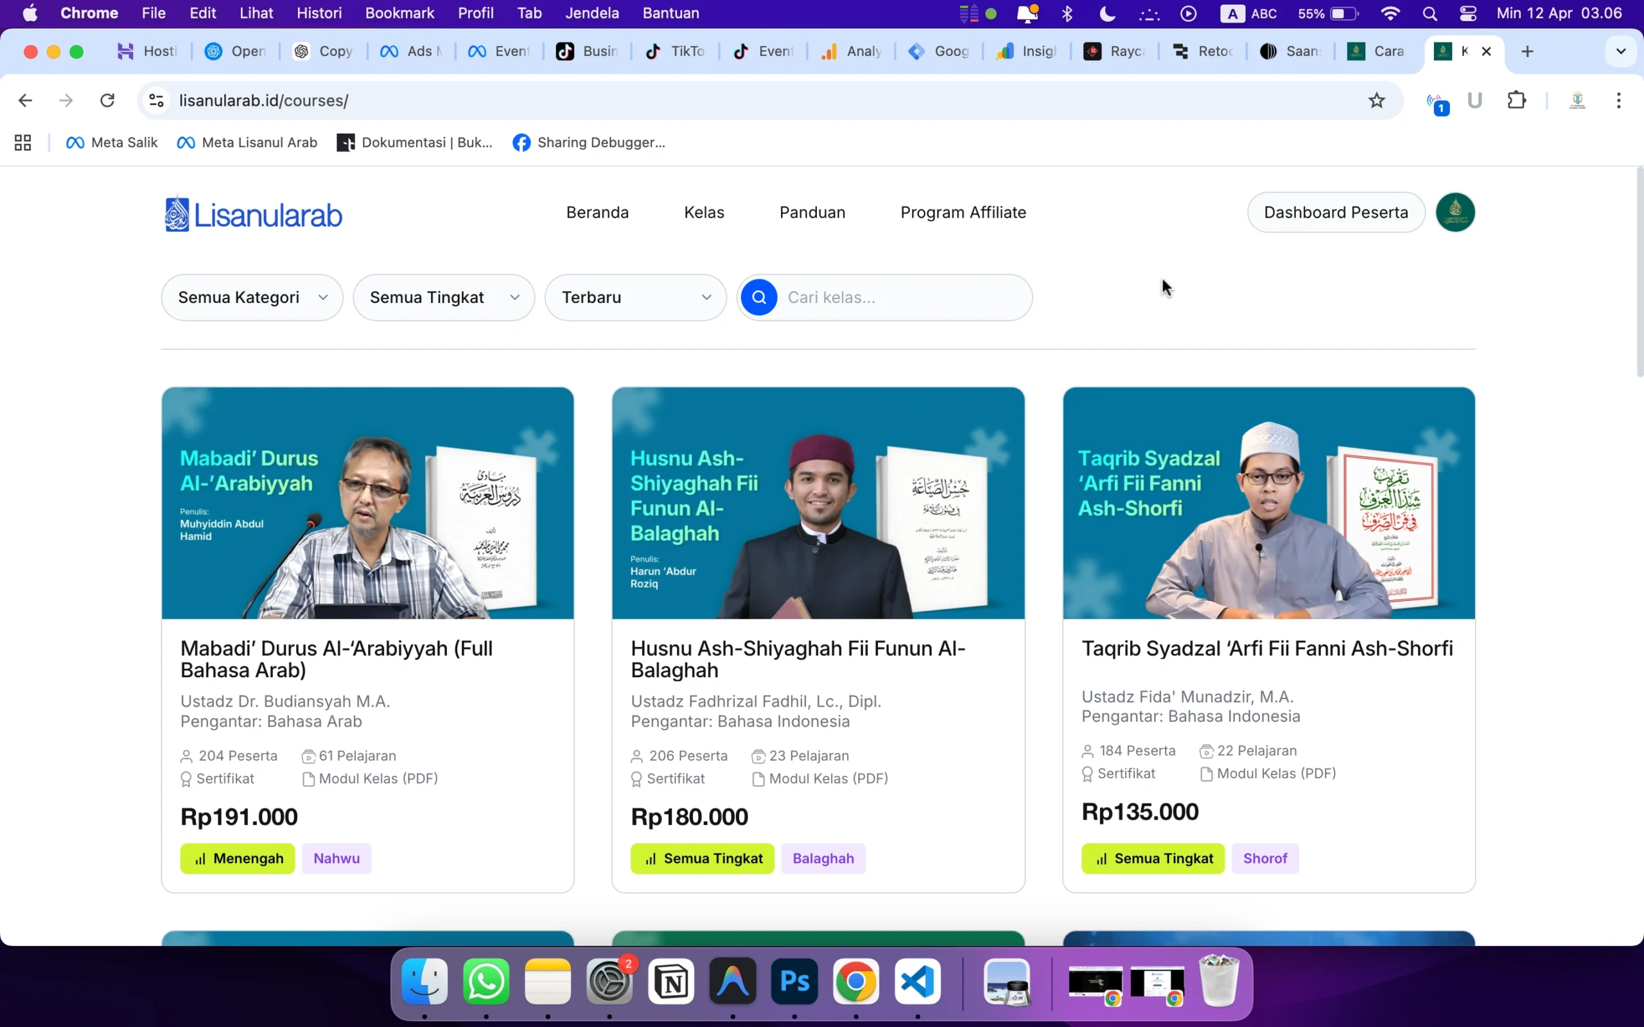Open the Chrome extensions puzzle icon
The height and width of the screenshot is (1027, 1644).
1516,101
